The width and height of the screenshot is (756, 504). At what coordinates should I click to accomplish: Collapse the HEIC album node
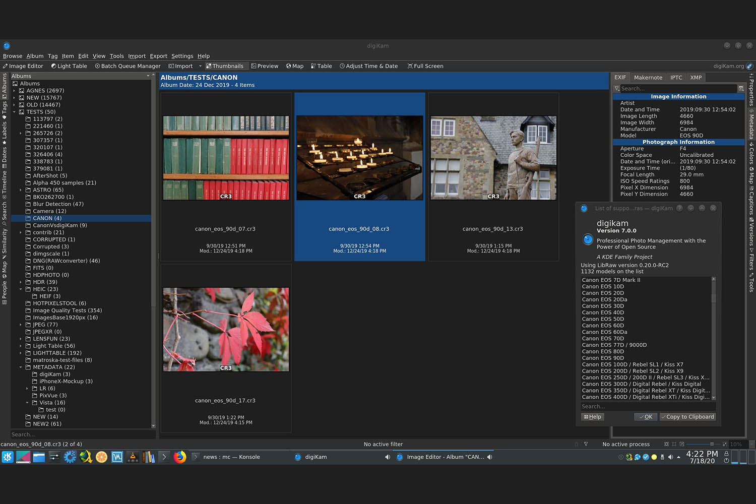(x=21, y=289)
